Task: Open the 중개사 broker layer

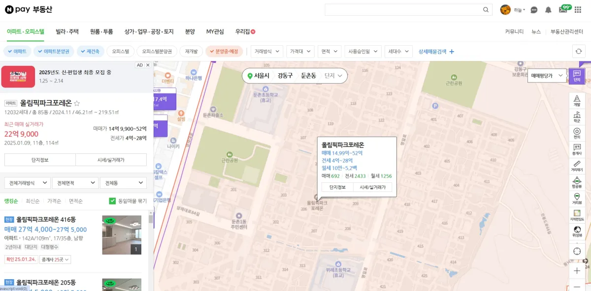Action: click(x=576, y=150)
